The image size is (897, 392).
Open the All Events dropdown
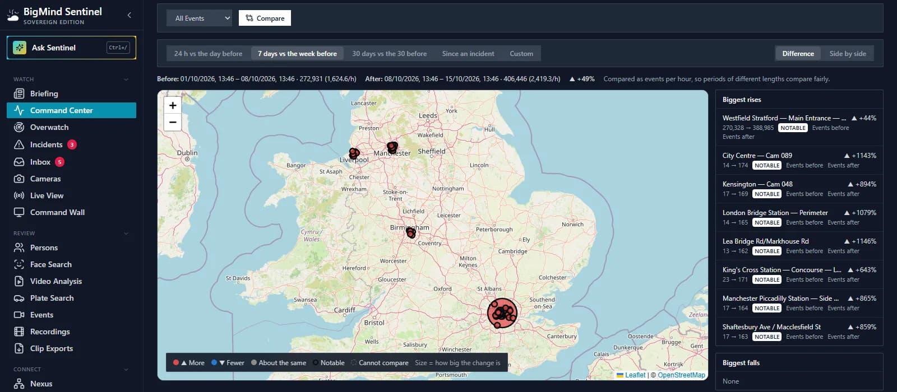click(x=199, y=18)
